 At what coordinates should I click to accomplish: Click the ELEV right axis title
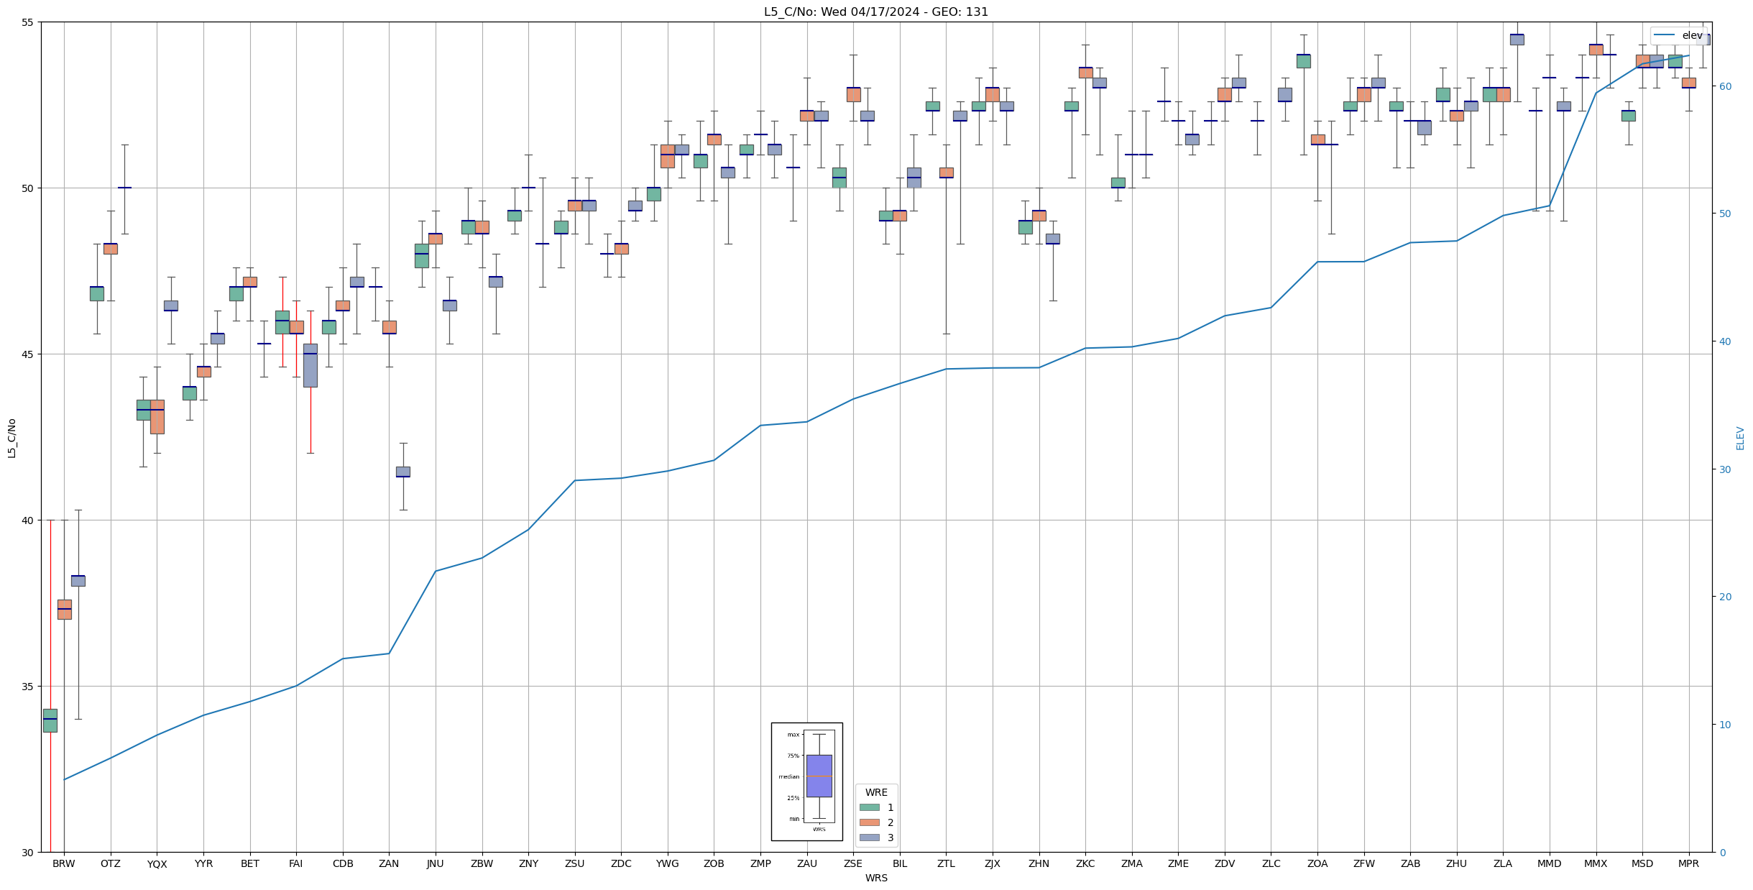[1740, 438]
